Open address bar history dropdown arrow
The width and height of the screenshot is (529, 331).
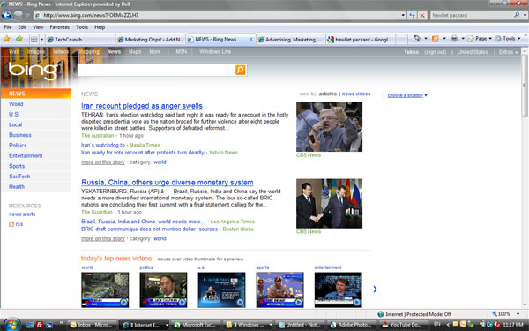click(403, 15)
